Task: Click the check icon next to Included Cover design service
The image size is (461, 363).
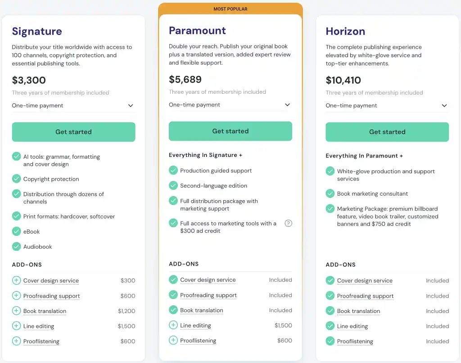Action: 173,280
